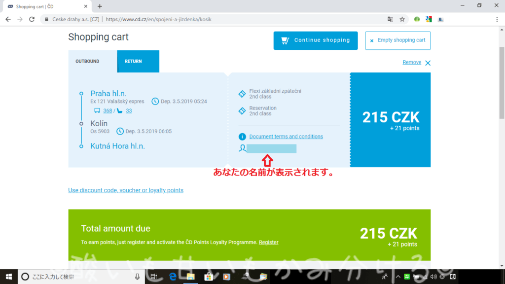Image resolution: width=505 pixels, height=284 pixels.
Task: Click the browser forward arrow
Action: pos(20,19)
